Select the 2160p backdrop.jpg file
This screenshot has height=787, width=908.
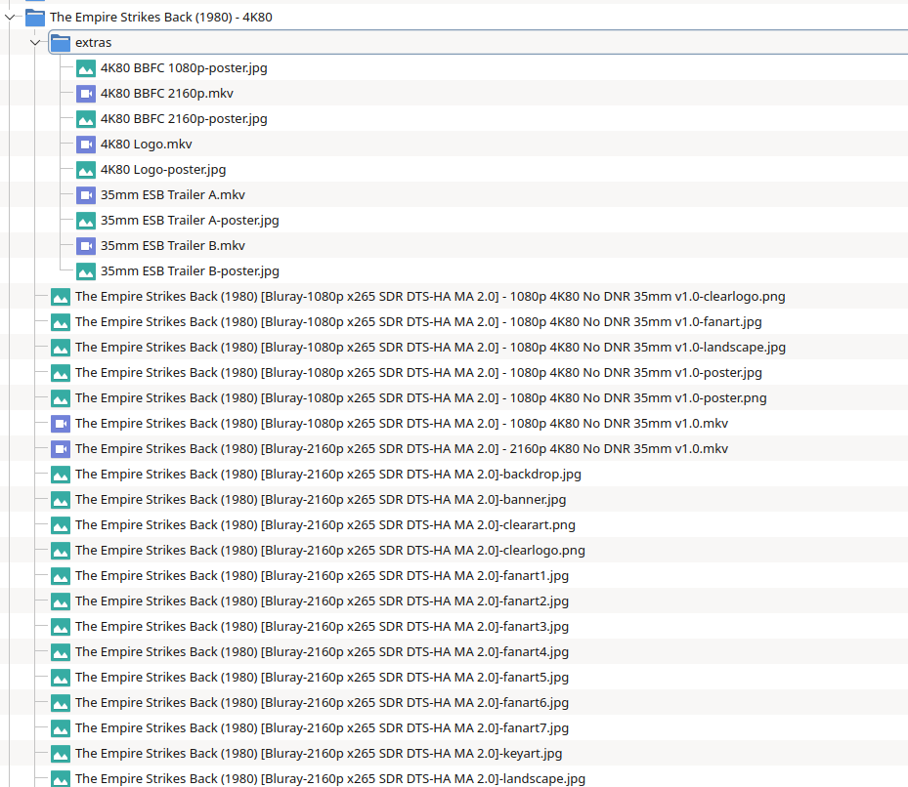[328, 475]
